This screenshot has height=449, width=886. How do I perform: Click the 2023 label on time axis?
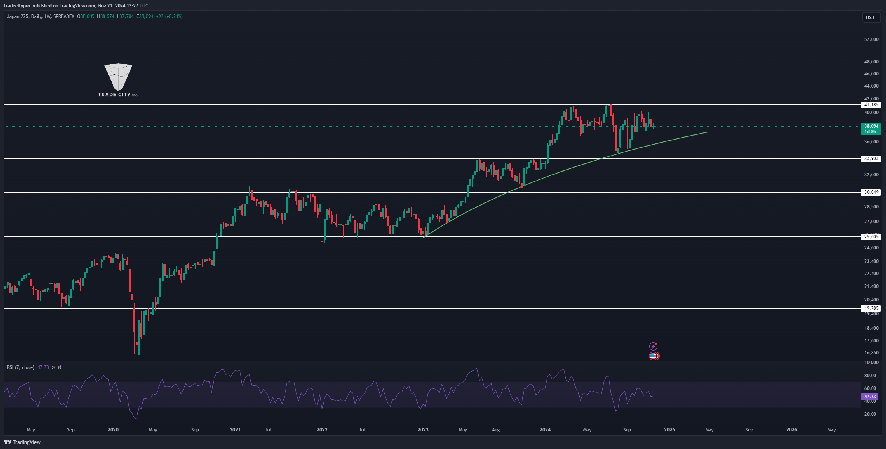click(423, 430)
